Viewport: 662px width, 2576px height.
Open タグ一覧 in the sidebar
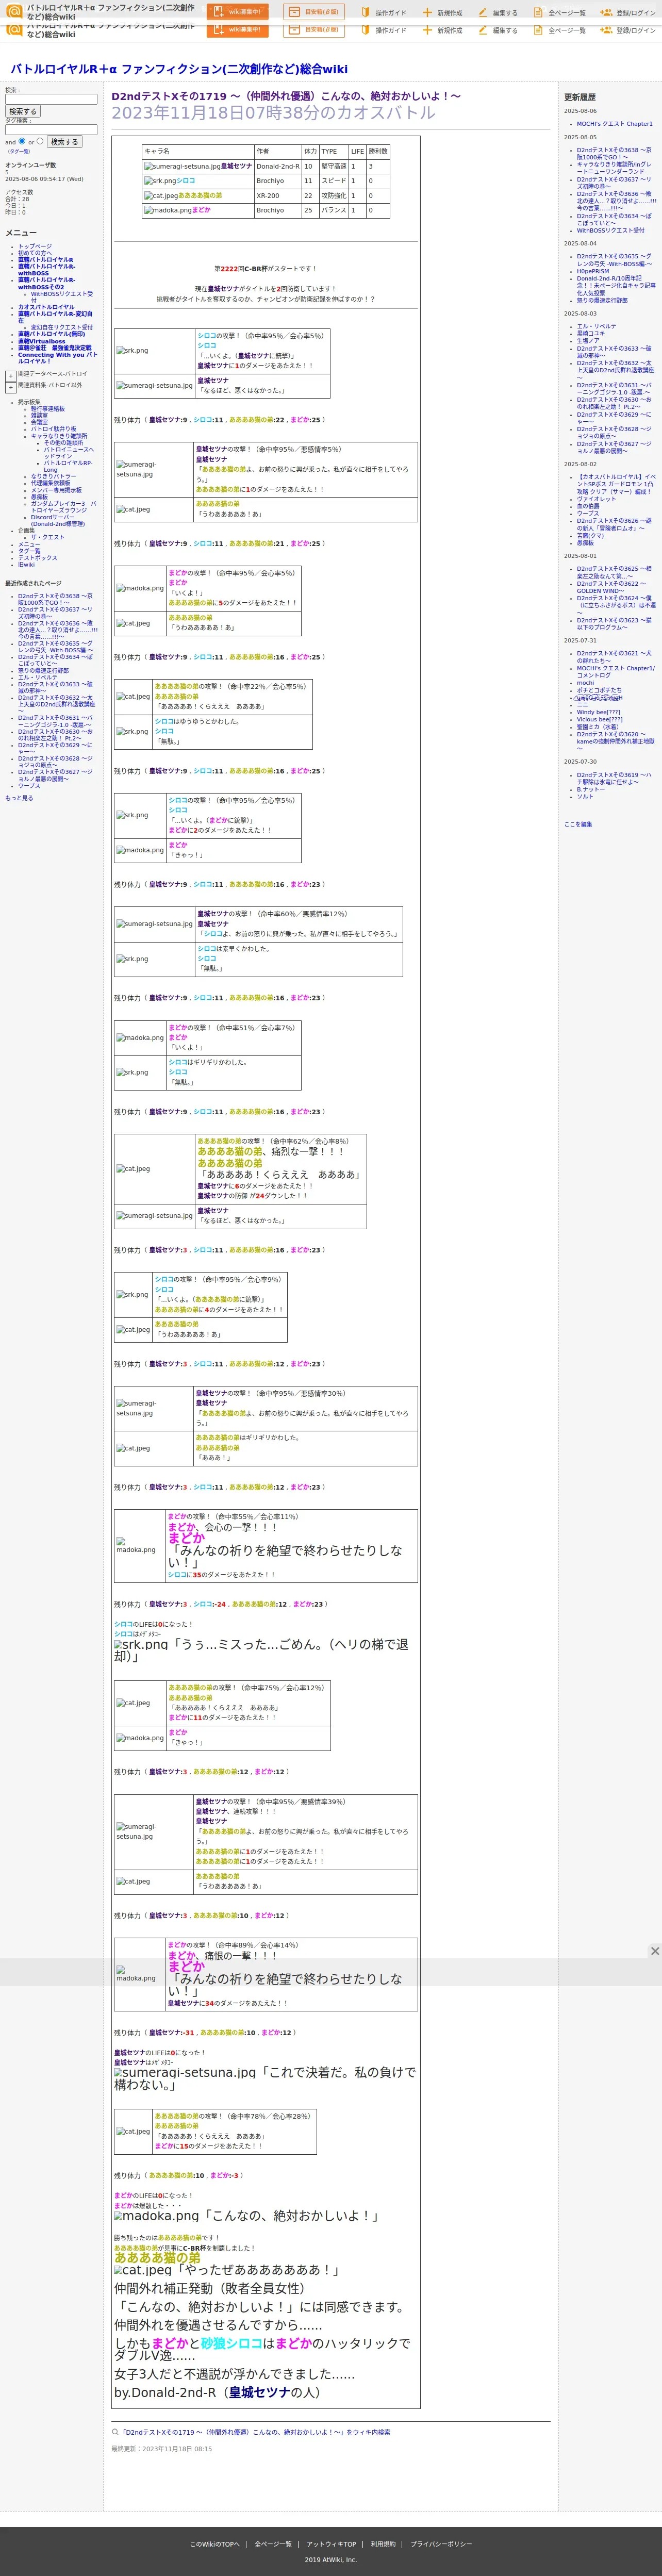pyautogui.click(x=29, y=551)
